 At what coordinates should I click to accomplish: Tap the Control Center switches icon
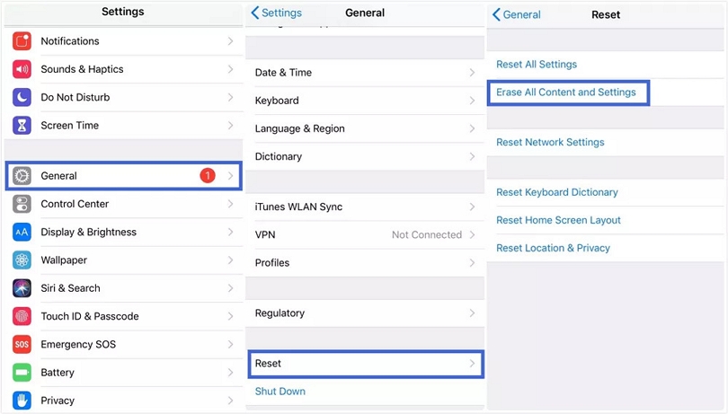(22, 204)
